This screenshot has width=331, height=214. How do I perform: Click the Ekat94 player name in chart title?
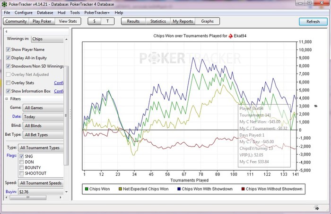click(240, 36)
